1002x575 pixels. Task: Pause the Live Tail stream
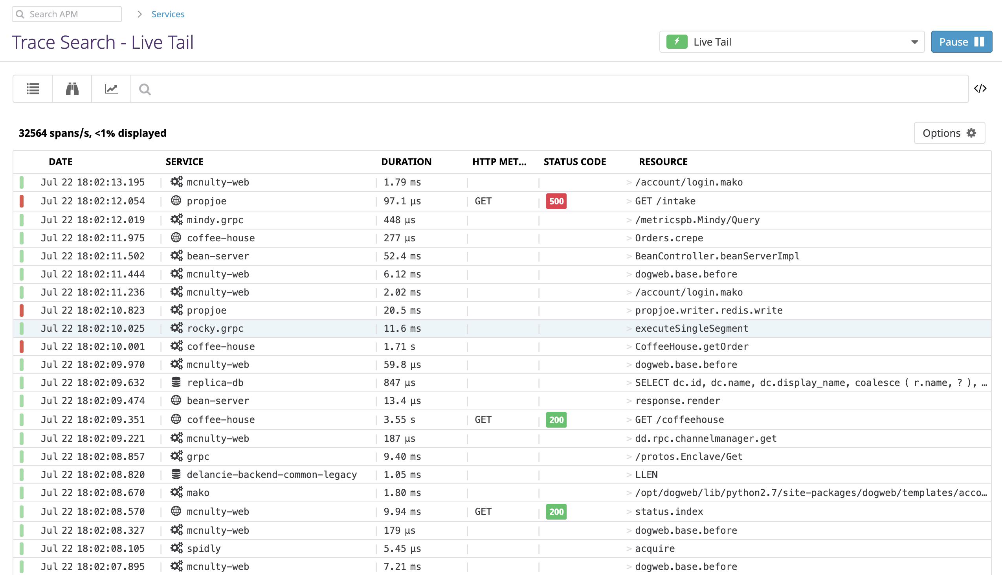[961, 42]
